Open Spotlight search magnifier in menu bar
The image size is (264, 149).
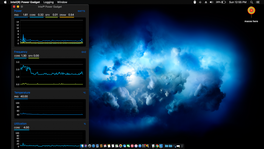pyautogui.click(x=252, y=2)
